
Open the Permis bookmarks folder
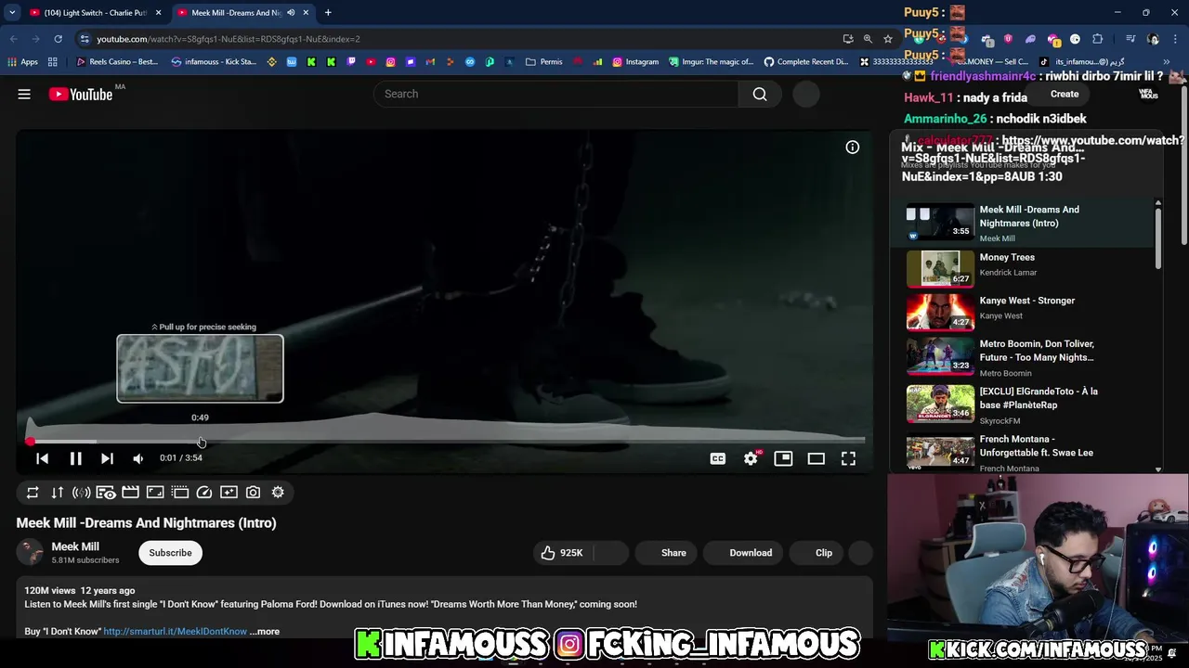(543, 62)
